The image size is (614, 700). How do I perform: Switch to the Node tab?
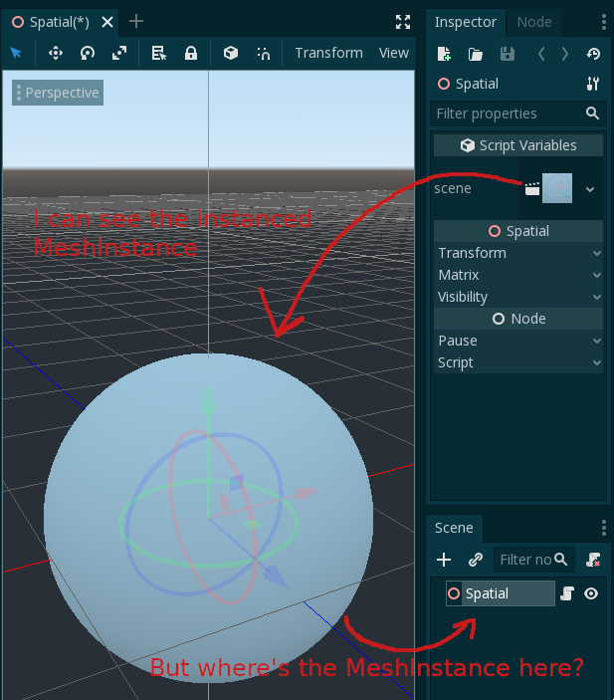(534, 22)
